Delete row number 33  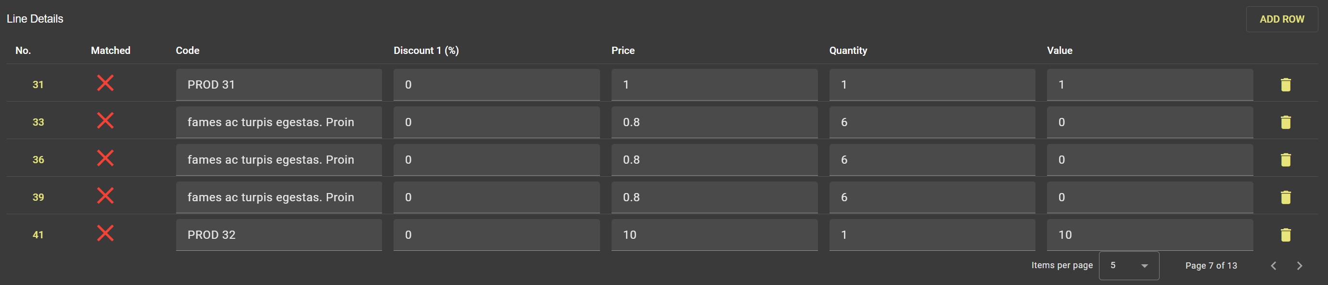click(1285, 122)
